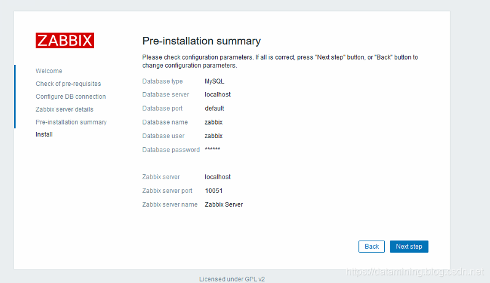Click the default database port value
490x283 pixels.
(x=215, y=108)
